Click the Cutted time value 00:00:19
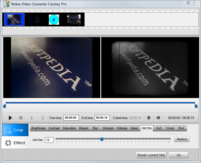 135,118
